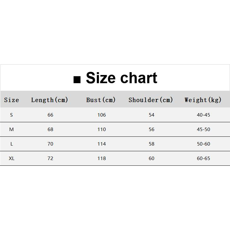Click bust value 110 in M row

[x=101, y=129]
